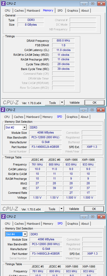Click Tools button in middle window
The height and width of the screenshot is (276, 107).
[x=52, y=209]
